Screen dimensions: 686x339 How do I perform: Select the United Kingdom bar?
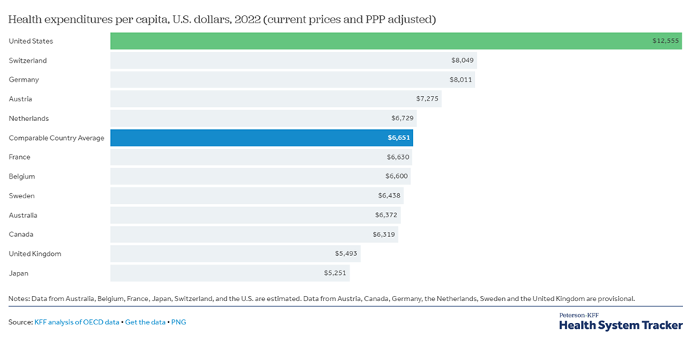pos(235,254)
